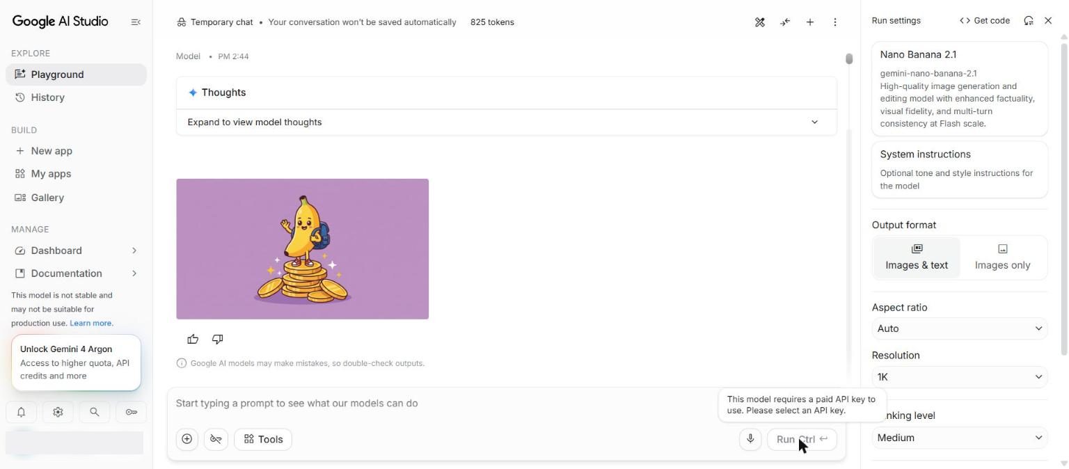Select Images only output format
This screenshot has height=469, width=1069.
(x=1003, y=257)
